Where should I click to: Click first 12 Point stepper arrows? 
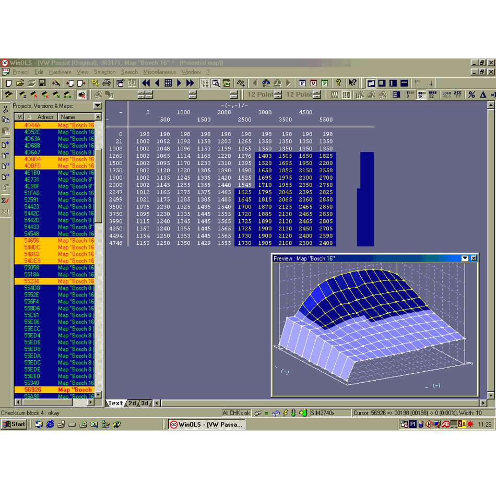278,95
